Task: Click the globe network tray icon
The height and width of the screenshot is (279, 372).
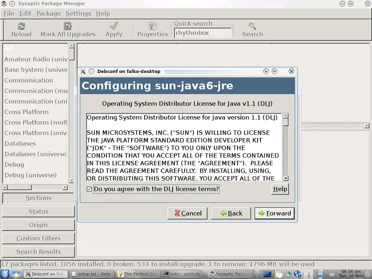Action: 298,274
